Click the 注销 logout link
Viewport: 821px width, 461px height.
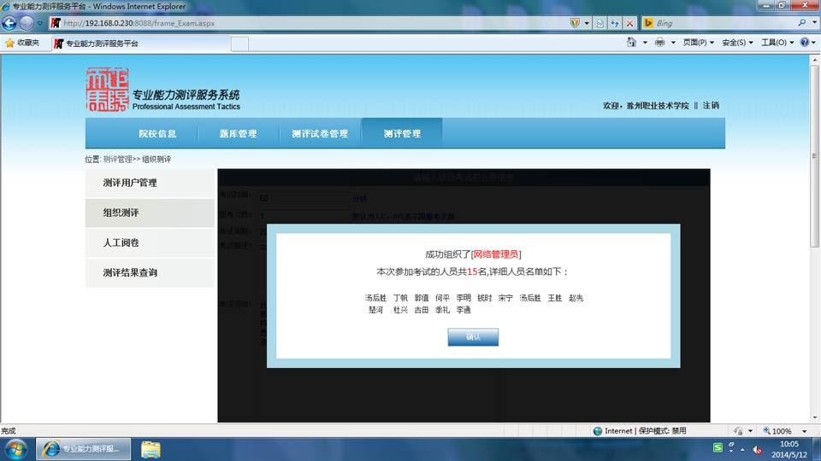(711, 106)
